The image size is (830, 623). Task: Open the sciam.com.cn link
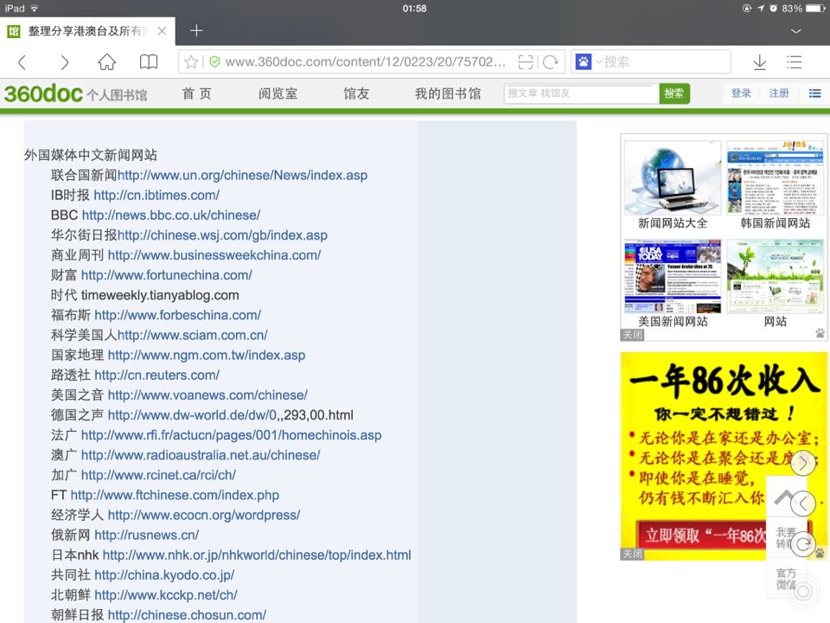[x=193, y=336]
